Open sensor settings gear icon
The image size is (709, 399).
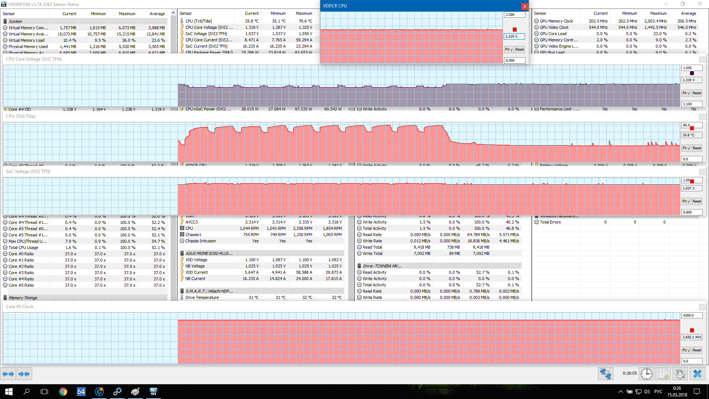coord(680,374)
